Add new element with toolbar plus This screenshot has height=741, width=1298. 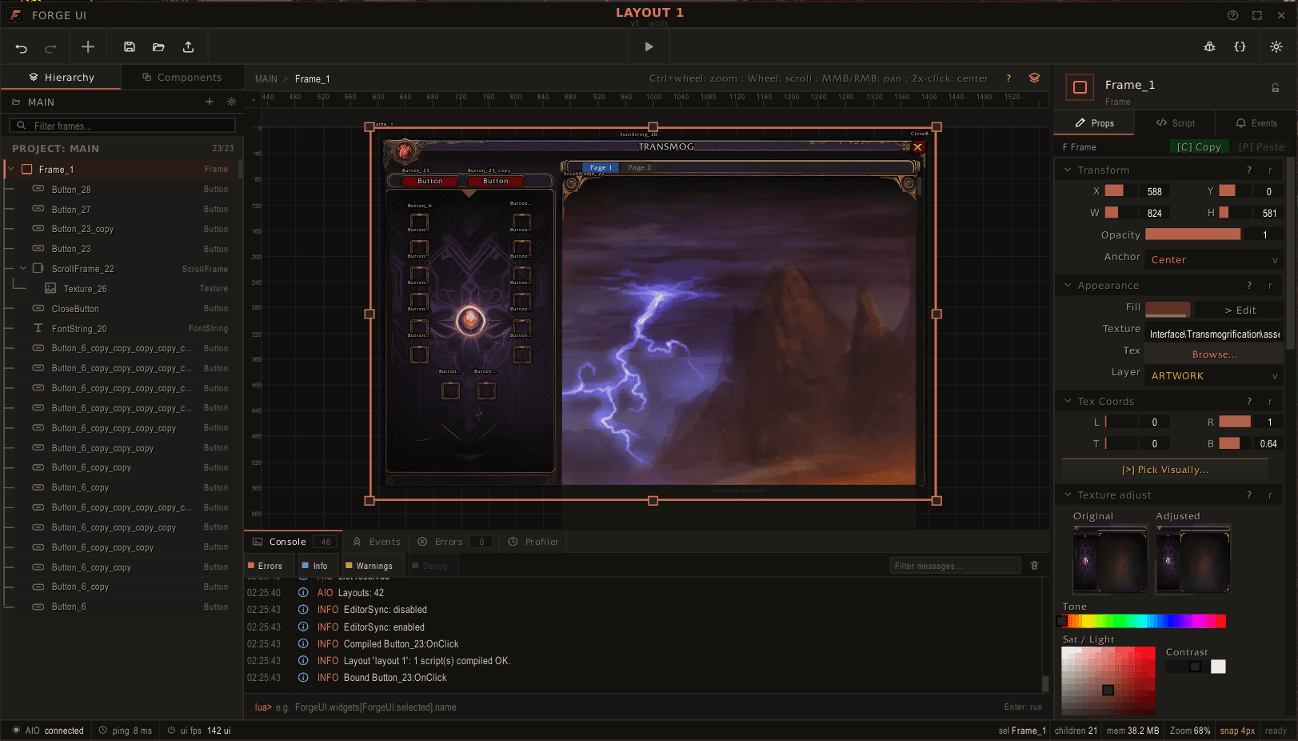(x=88, y=47)
